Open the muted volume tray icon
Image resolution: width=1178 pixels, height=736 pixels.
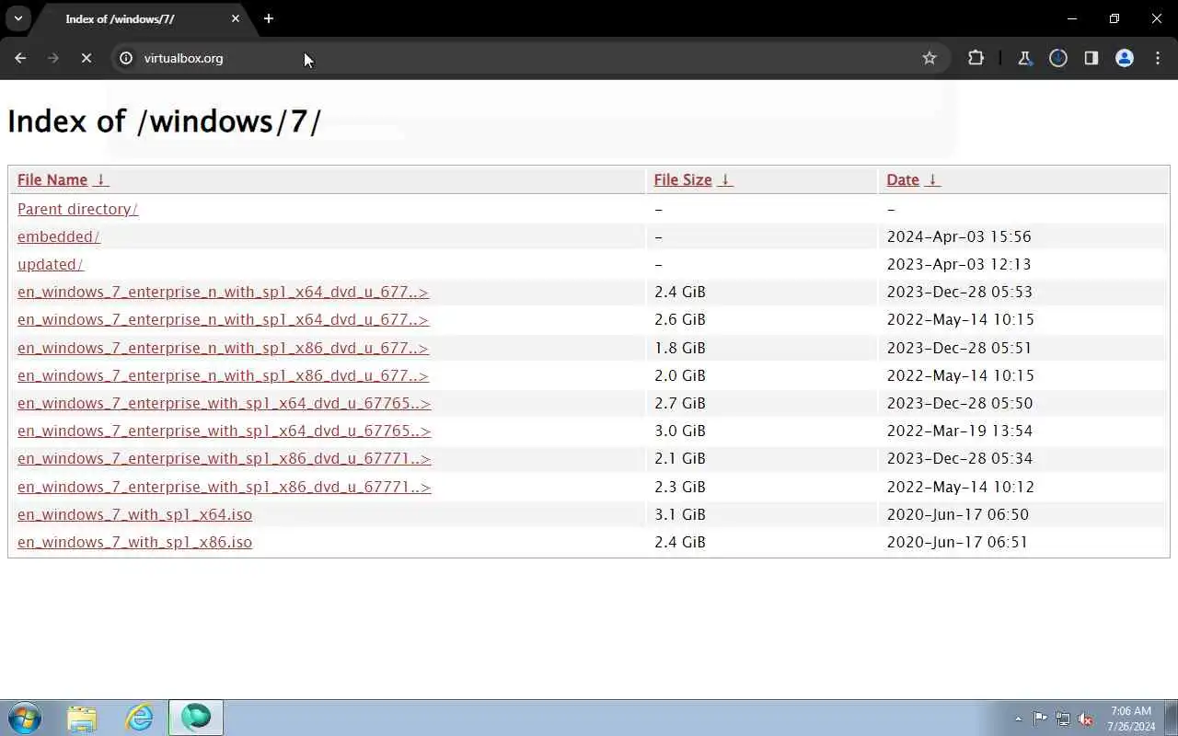(x=1085, y=719)
